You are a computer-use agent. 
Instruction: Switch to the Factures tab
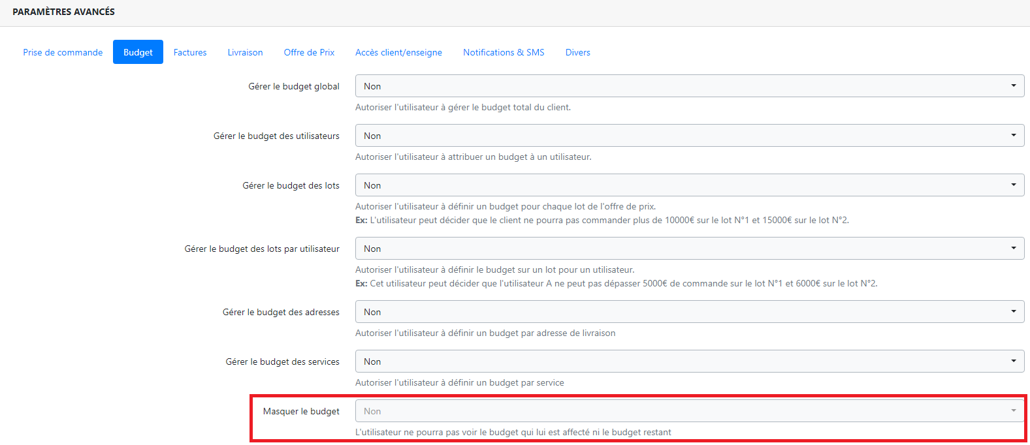coord(190,52)
